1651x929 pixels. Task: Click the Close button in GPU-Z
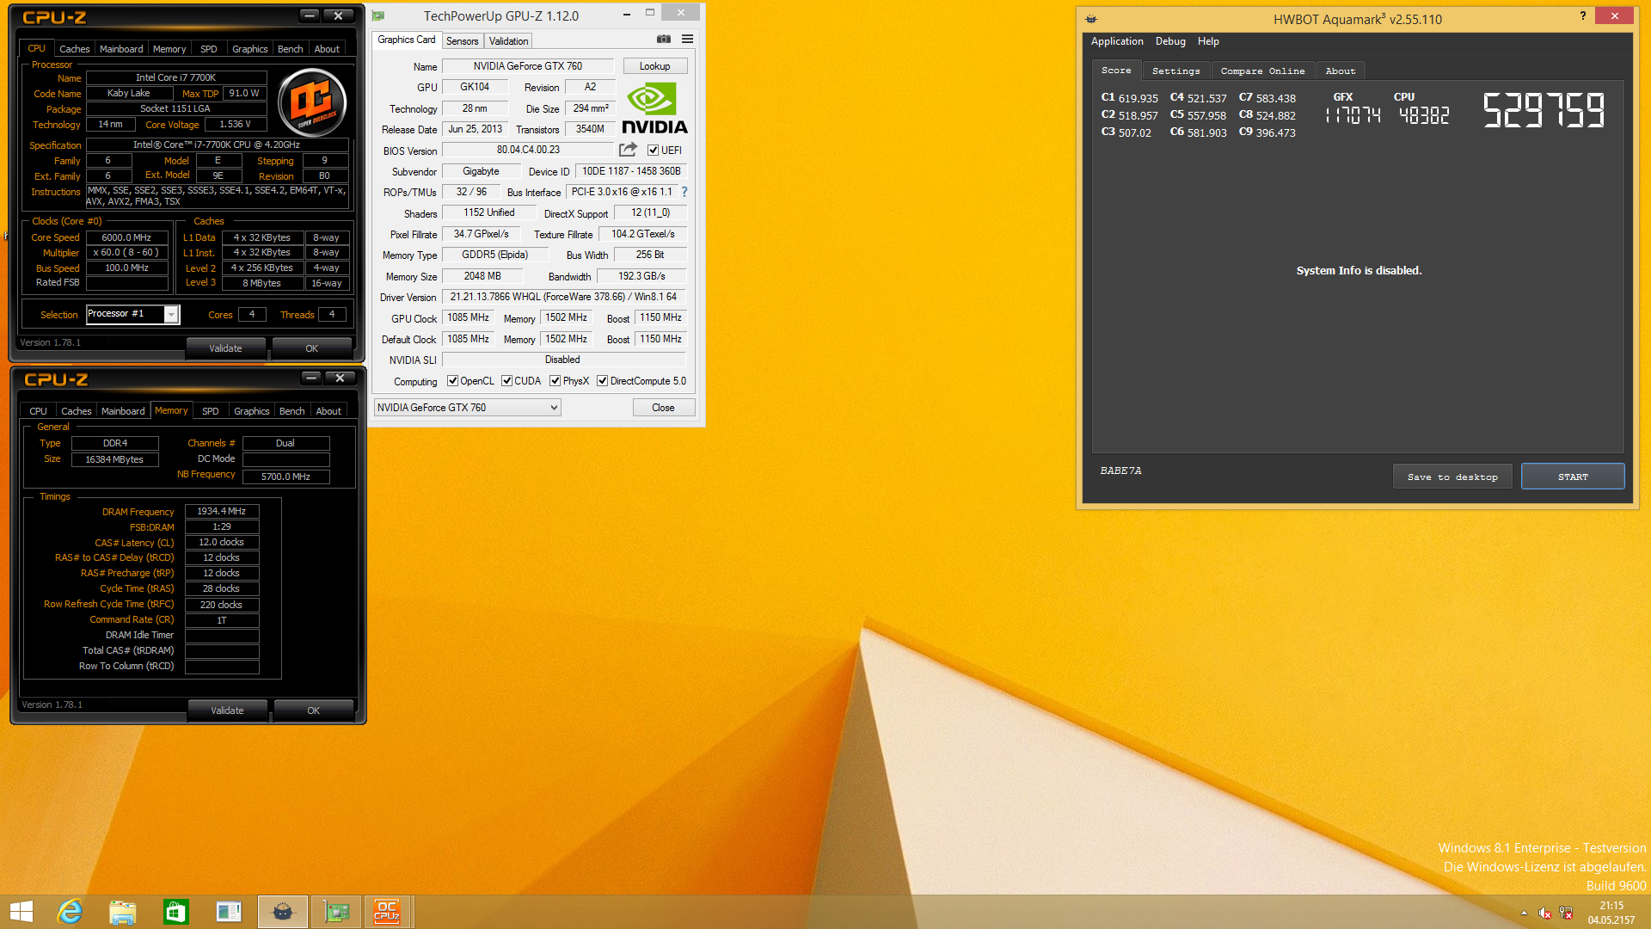point(663,408)
